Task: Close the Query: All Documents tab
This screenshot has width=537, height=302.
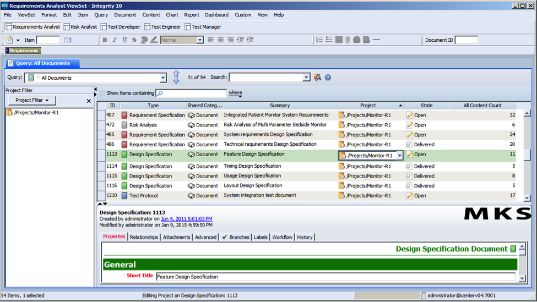Action: click(76, 63)
